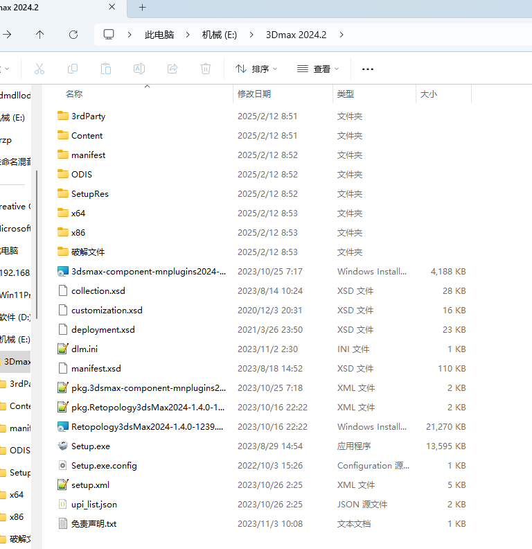Click 机械 (E:) in the address bar
This screenshot has width=532, height=549.
pos(220,35)
